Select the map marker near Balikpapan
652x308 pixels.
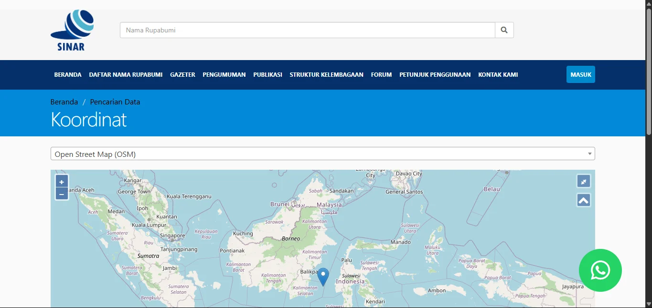pyautogui.click(x=323, y=274)
